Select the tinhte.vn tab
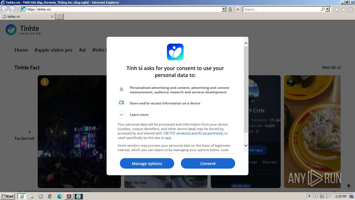The height and width of the screenshot is (200, 355). click(x=27, y=17)
